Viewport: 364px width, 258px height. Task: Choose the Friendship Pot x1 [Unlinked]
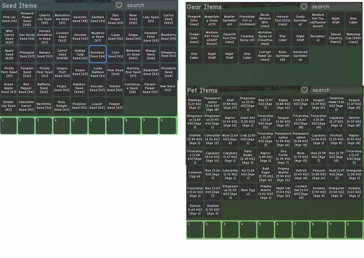tap(247, 20)
